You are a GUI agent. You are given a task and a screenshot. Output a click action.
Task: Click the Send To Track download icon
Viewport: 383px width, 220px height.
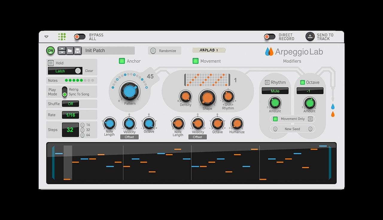310,36
